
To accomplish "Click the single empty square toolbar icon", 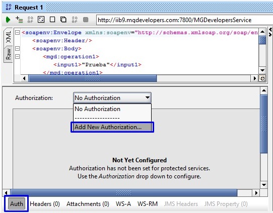I will click(x=52, y=20).
